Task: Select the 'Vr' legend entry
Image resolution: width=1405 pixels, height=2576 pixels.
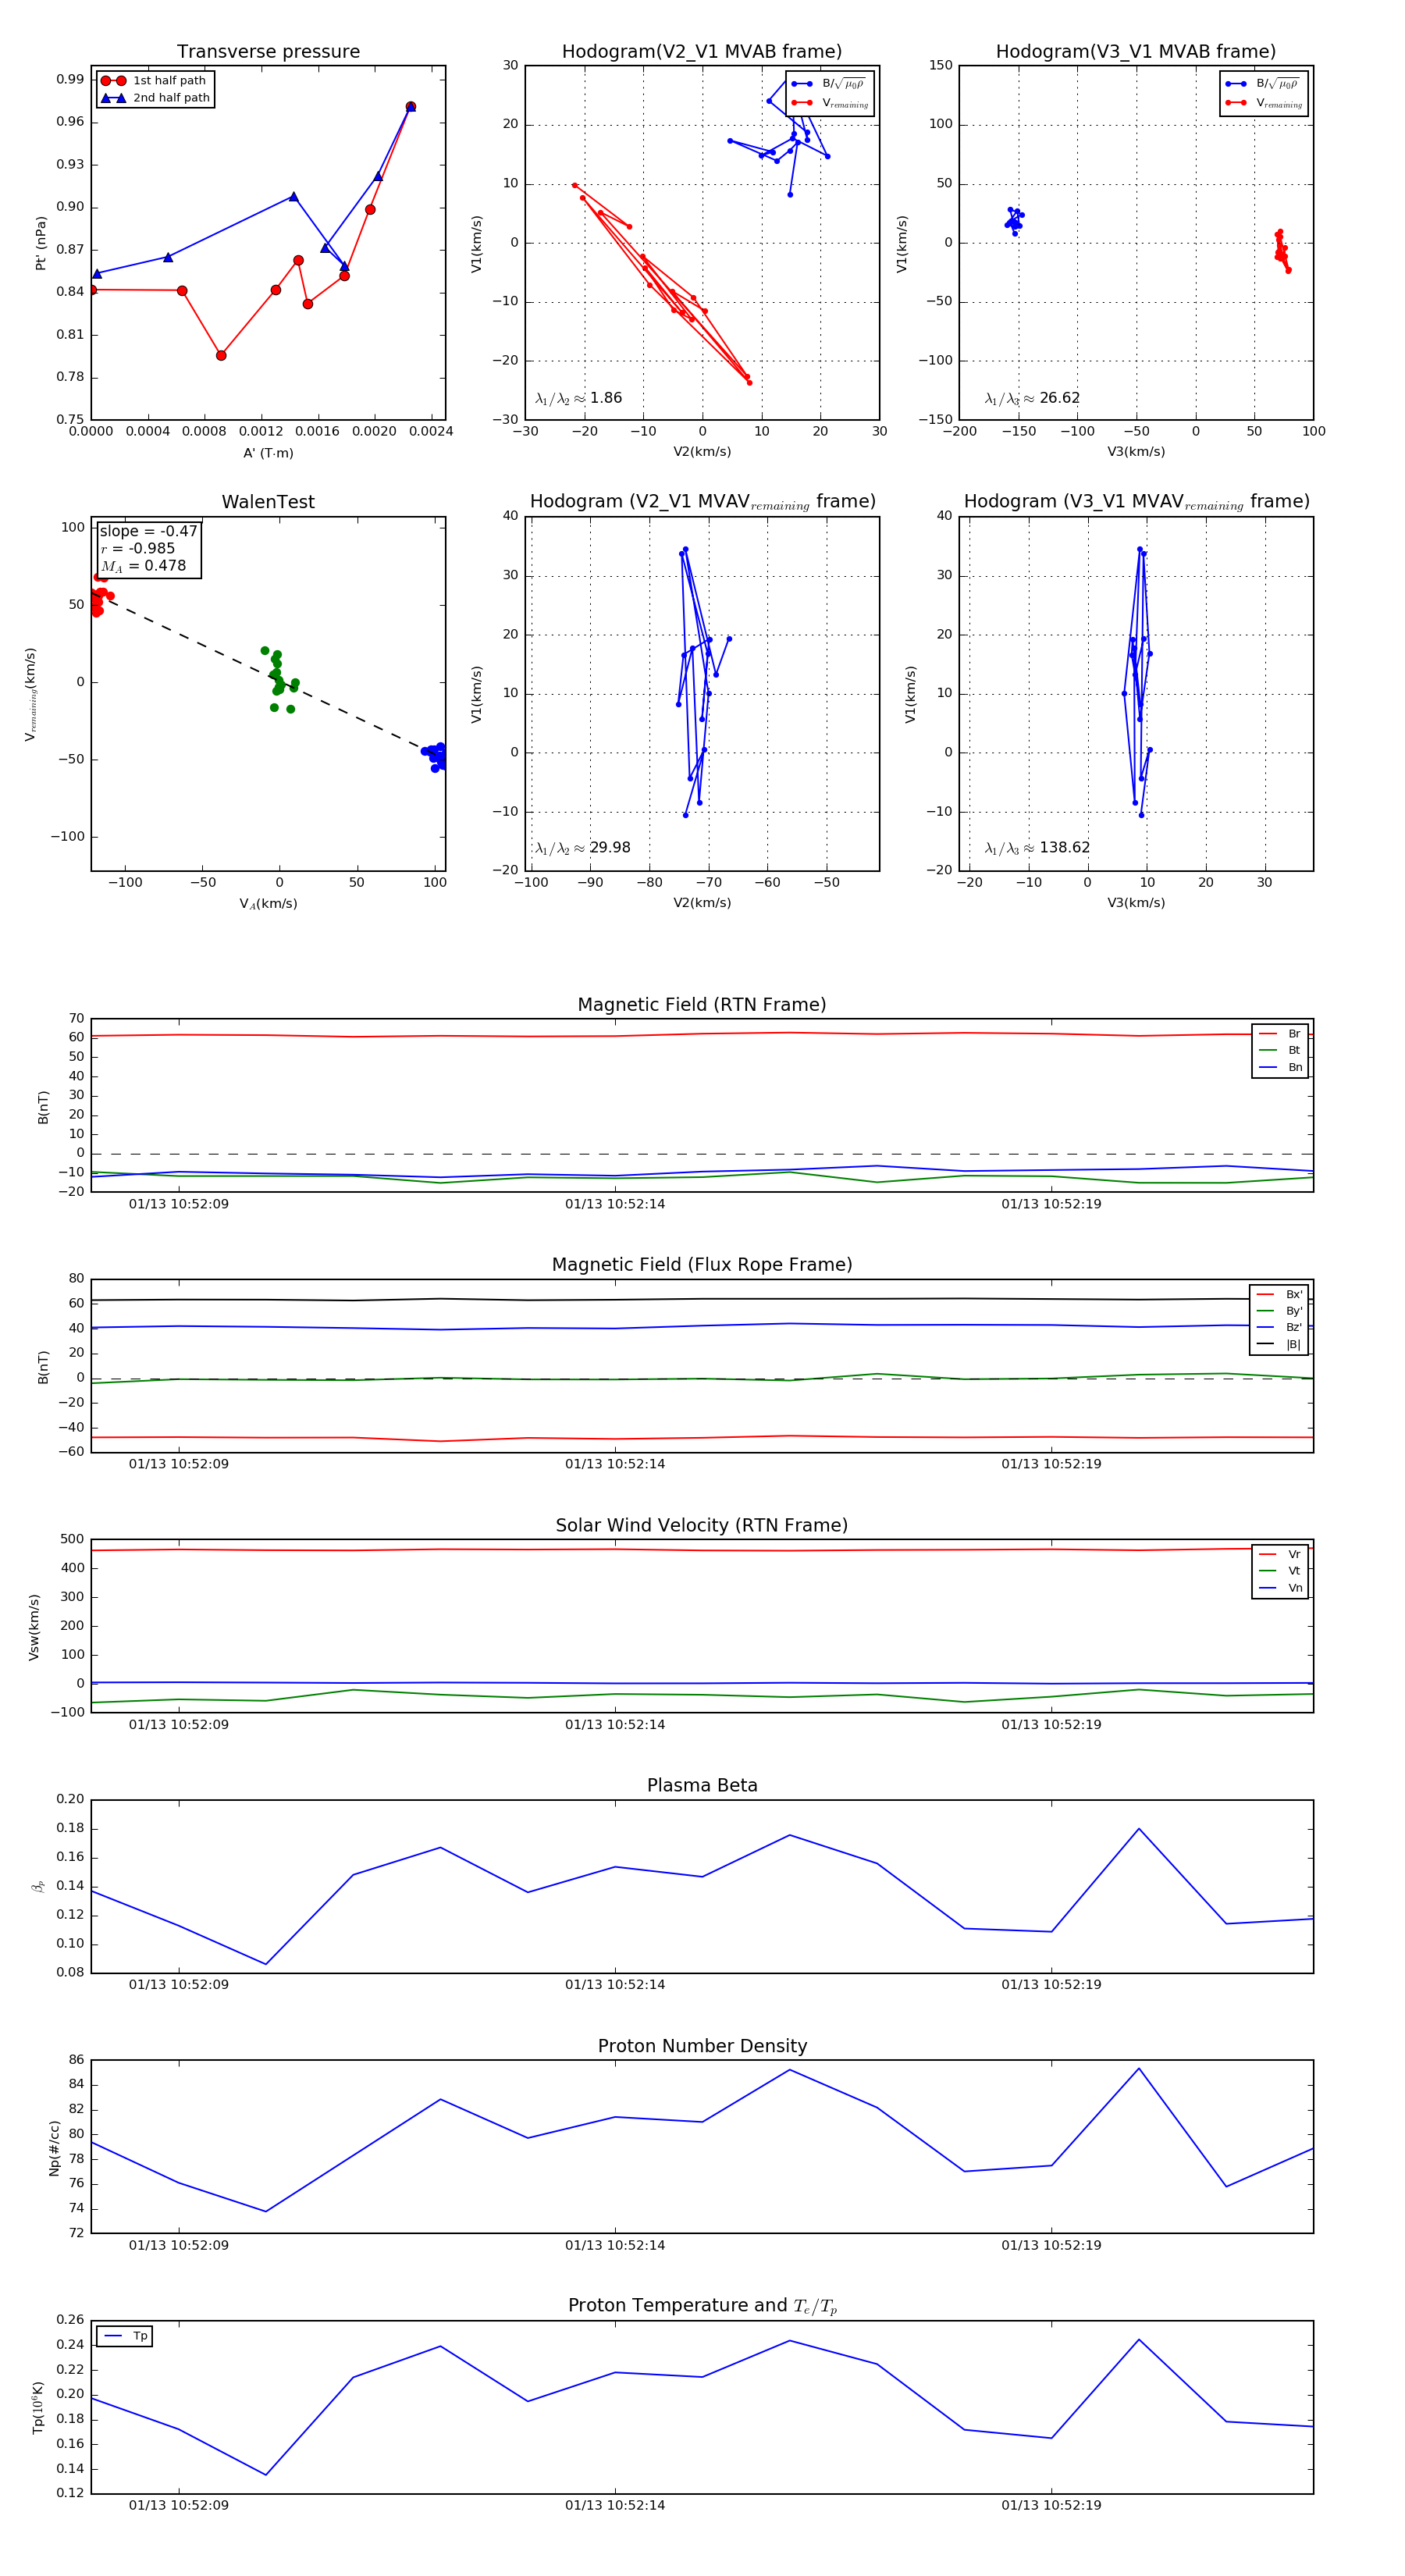Action: (x=1280, y=1555)
